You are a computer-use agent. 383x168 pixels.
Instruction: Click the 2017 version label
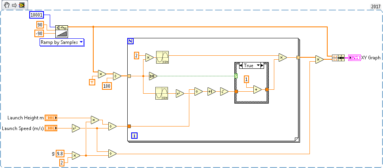[x=375, y=7]
